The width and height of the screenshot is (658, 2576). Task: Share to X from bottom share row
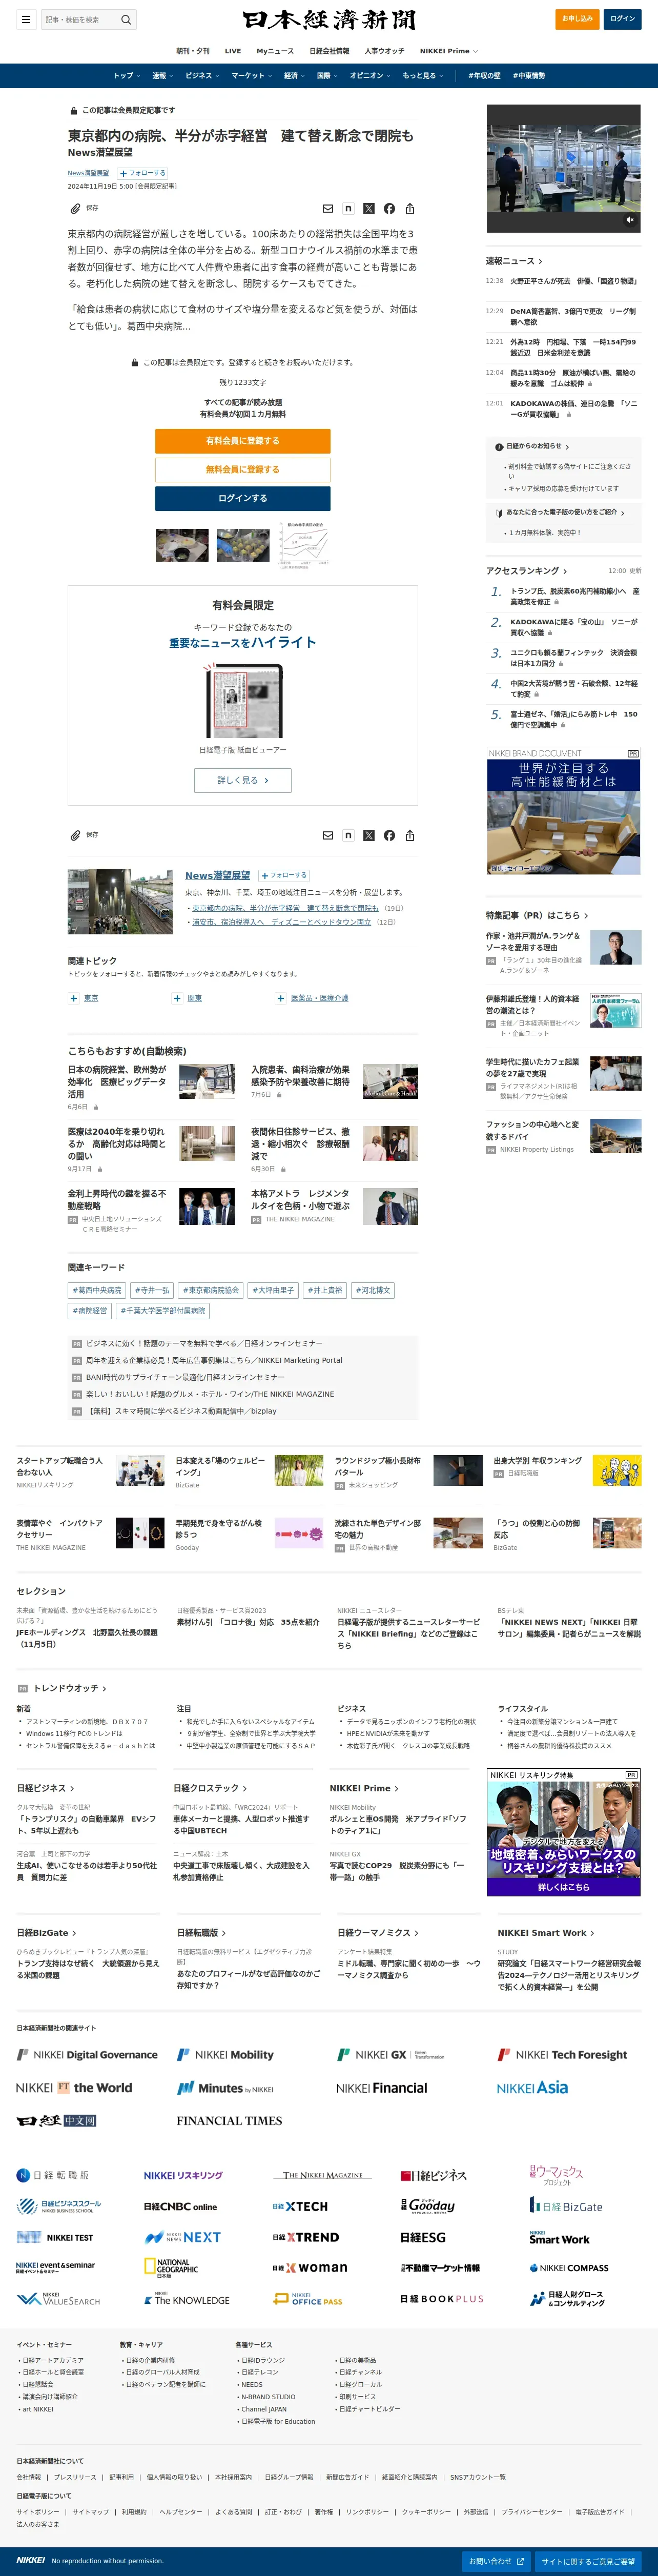(369, 835)
